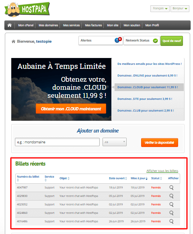Sort tickets by Date ouvert column

point(118,178)
